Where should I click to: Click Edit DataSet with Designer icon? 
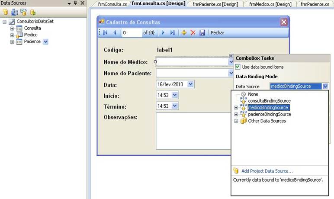tap(14, 12)
